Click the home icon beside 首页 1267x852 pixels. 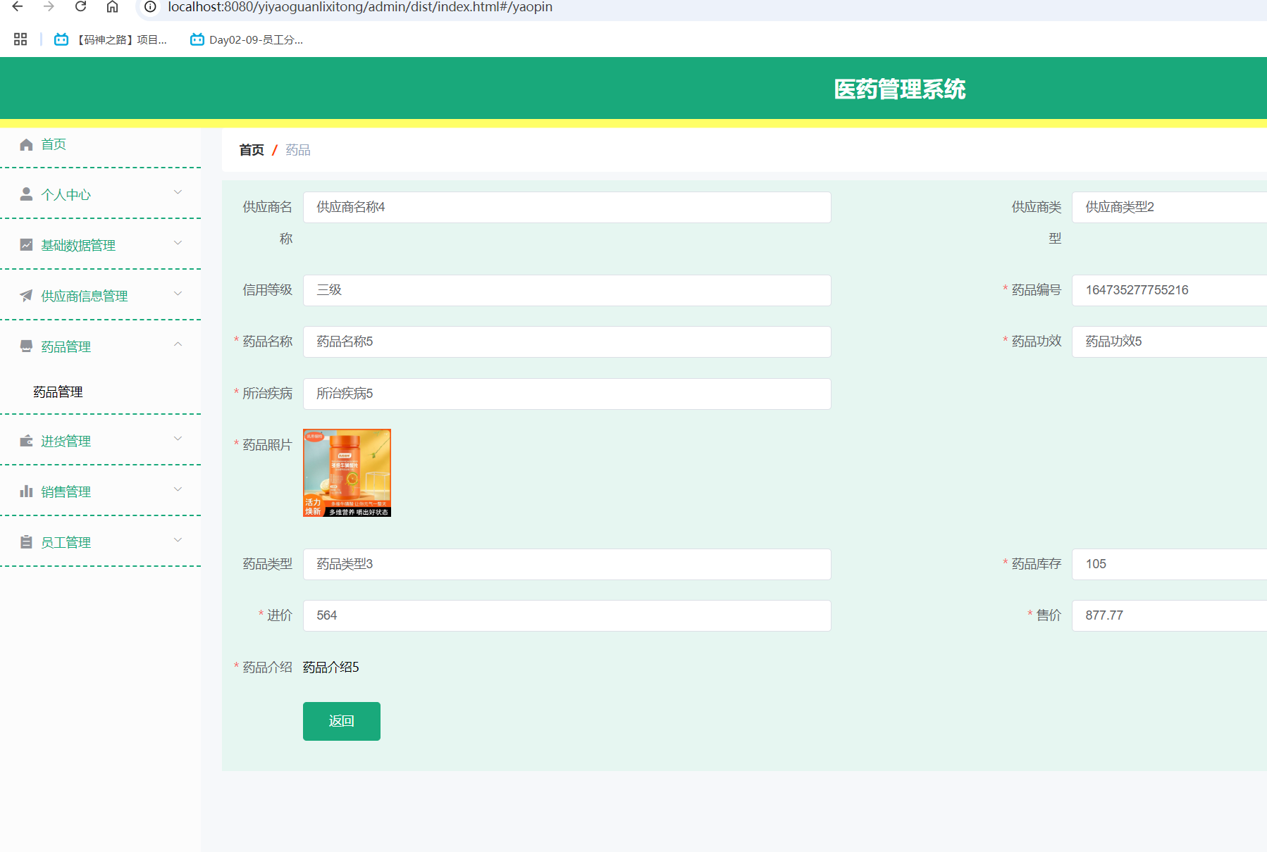tap(26, 144)
